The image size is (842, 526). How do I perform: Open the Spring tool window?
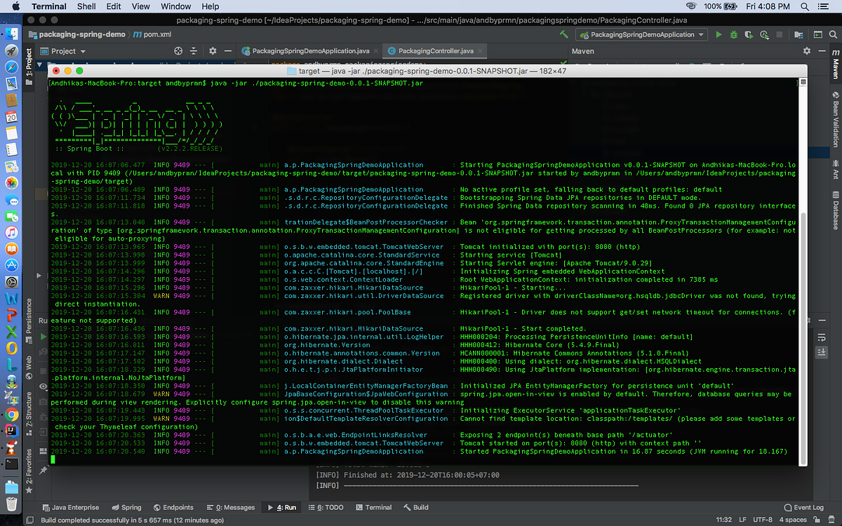[126, 507]
